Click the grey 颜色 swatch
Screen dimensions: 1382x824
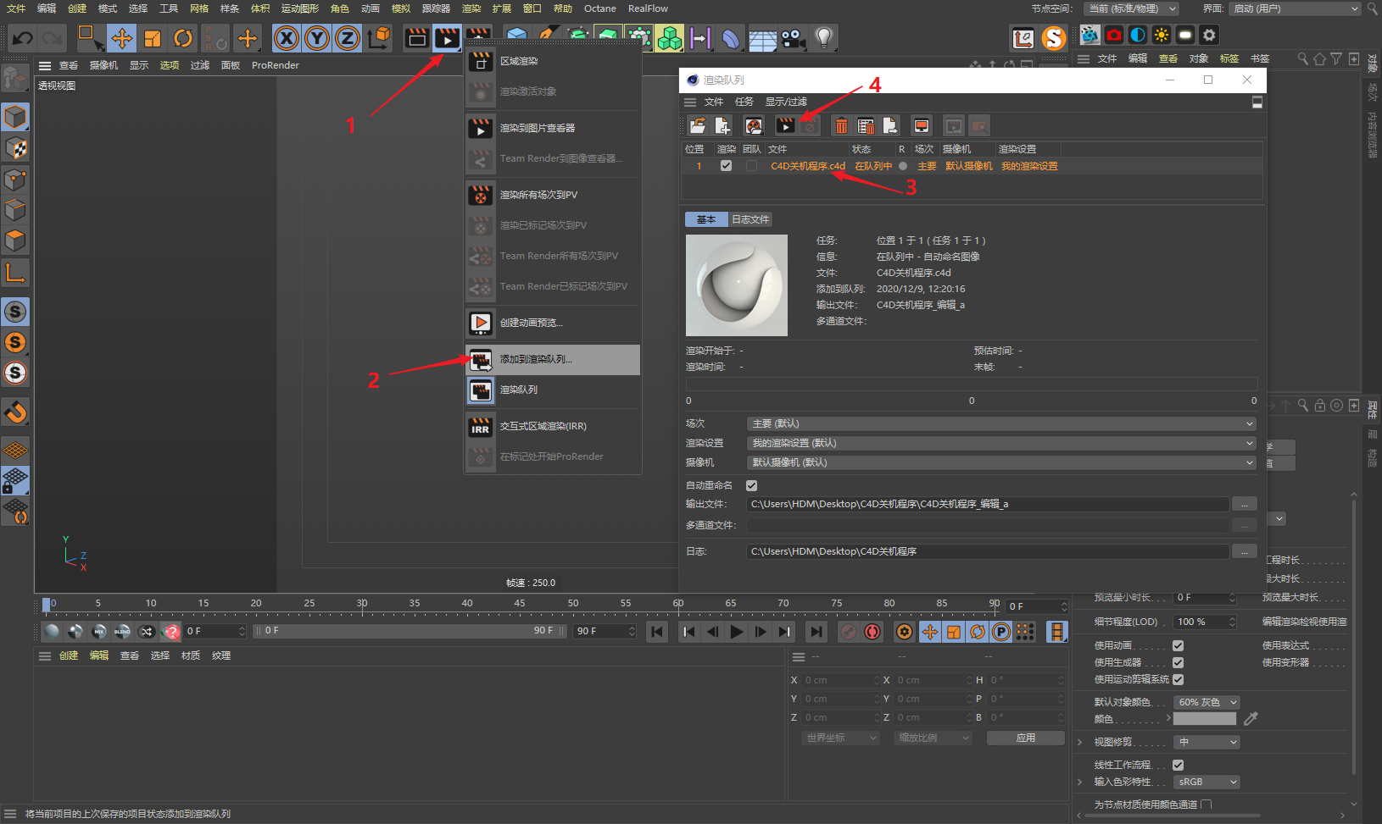click(1205, 719)
